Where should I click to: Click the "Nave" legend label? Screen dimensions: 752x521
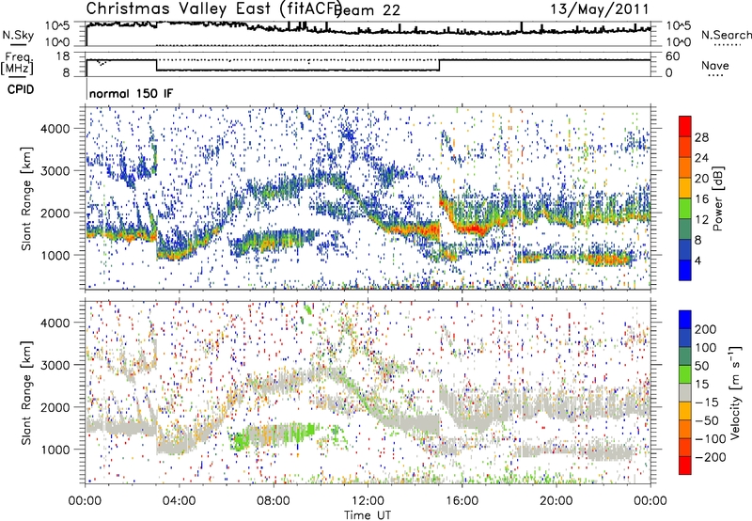click(x=714, y=65)
